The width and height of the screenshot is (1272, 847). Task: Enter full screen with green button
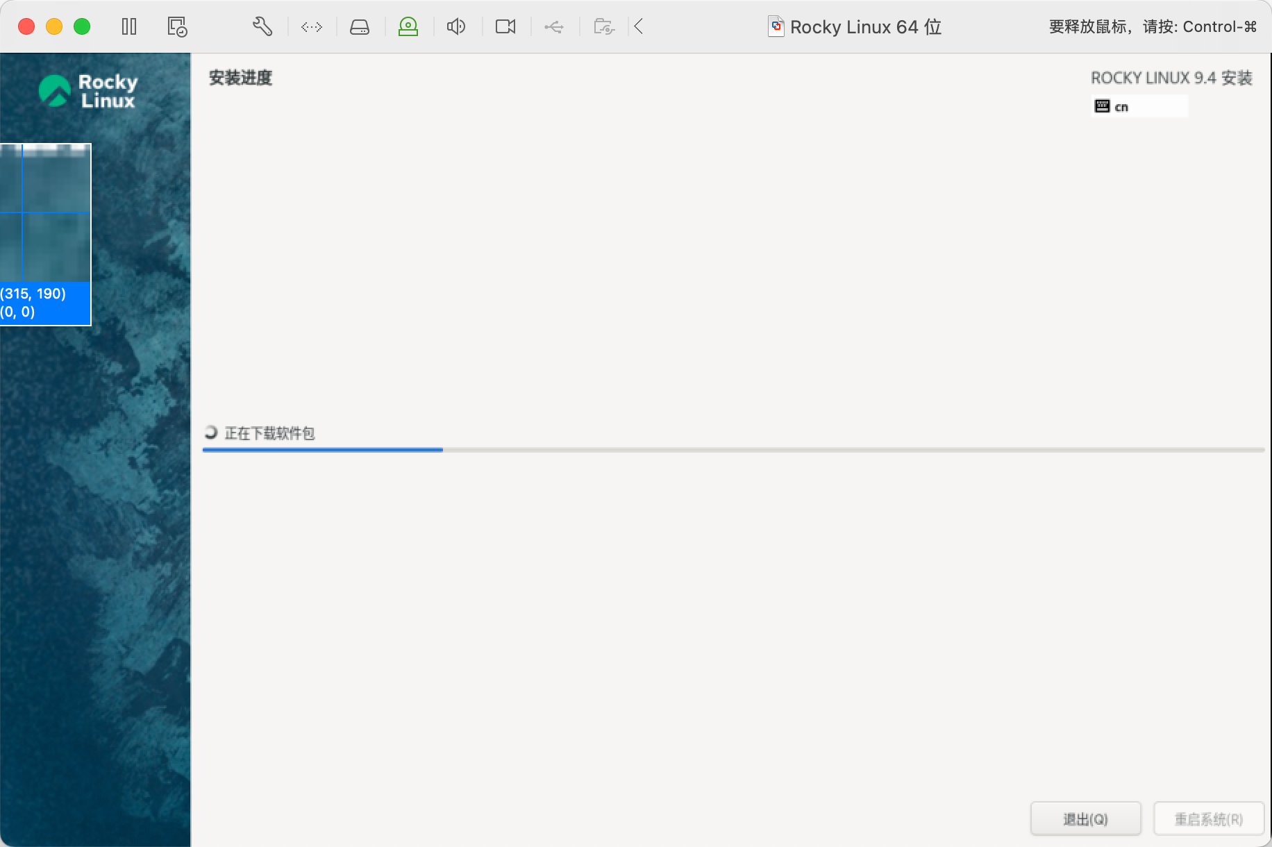[x=82, y=27]
